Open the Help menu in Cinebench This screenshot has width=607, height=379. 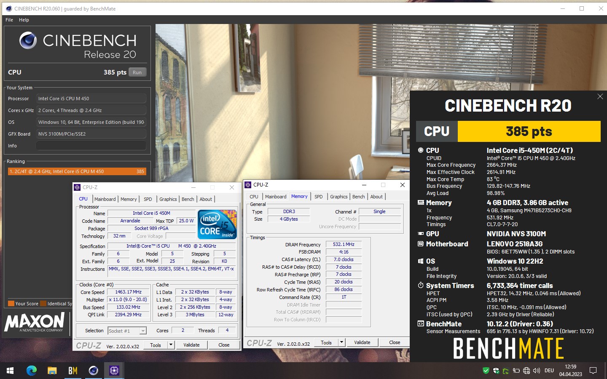pyautogui.click(x=24, y=20)
